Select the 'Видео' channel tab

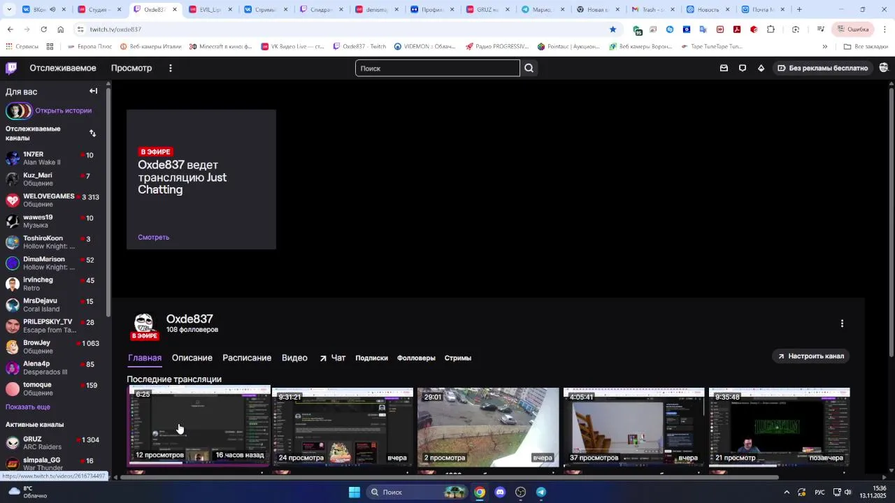point(294,358)
